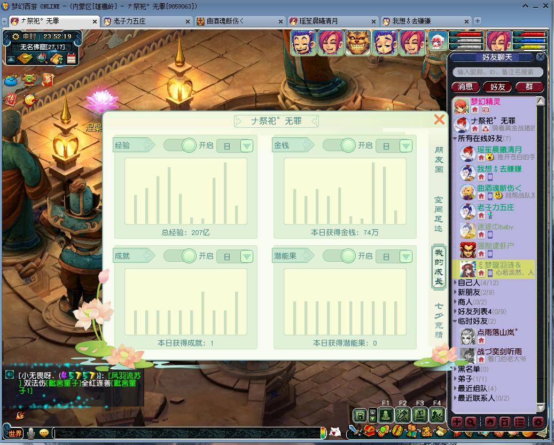Image resolution: width=554 pixels, height=445 pixels.
Task: Click the padlock shortcut bar lock icon
Action: (x=360, y=415)
